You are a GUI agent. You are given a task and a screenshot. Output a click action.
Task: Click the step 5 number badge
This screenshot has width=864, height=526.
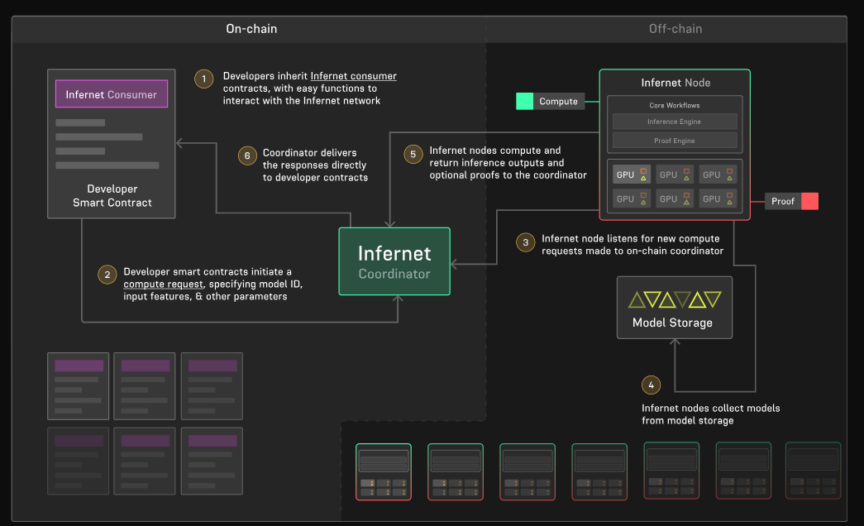tap(413, 154)
